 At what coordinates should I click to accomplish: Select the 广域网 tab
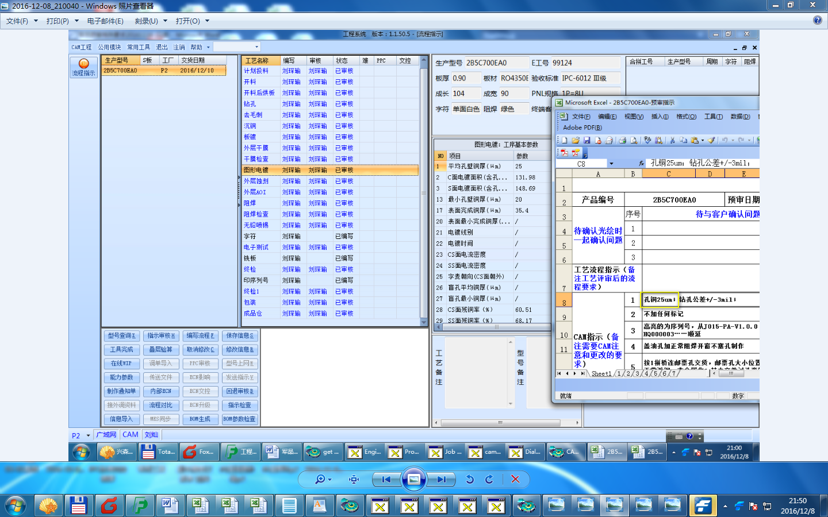pos(106,435)
